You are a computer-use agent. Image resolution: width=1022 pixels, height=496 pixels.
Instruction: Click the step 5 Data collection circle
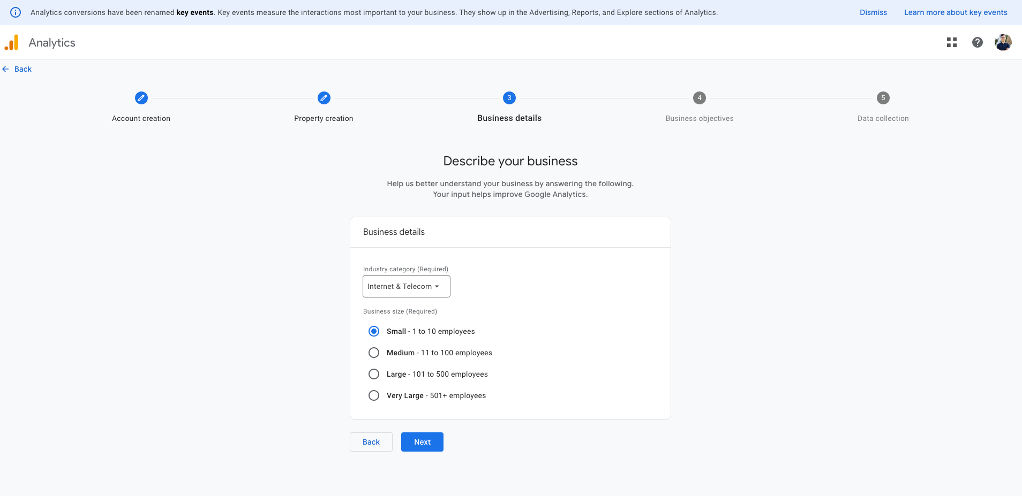pos(883,98)
